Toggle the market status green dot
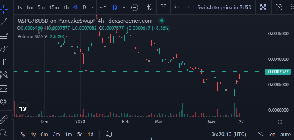Viewport: 294px width, 140px height. pos(162,21)
